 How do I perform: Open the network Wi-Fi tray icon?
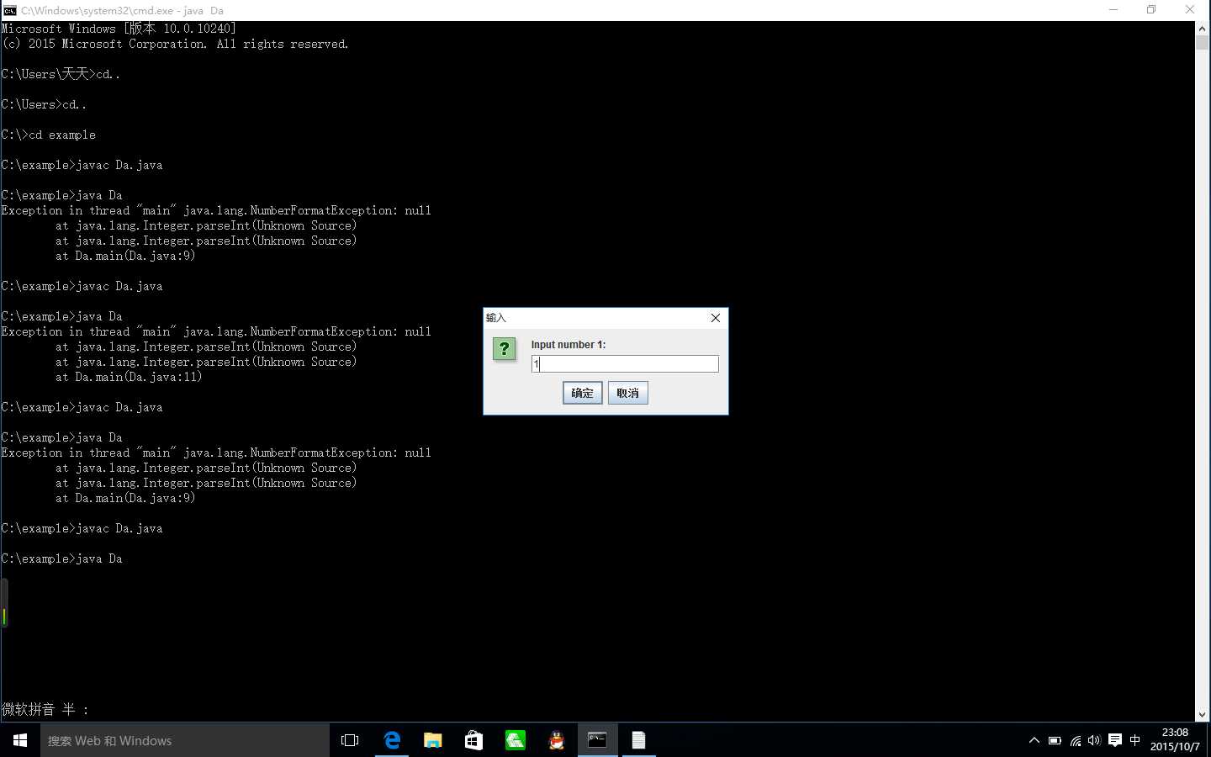click(x=1076, y=740)
